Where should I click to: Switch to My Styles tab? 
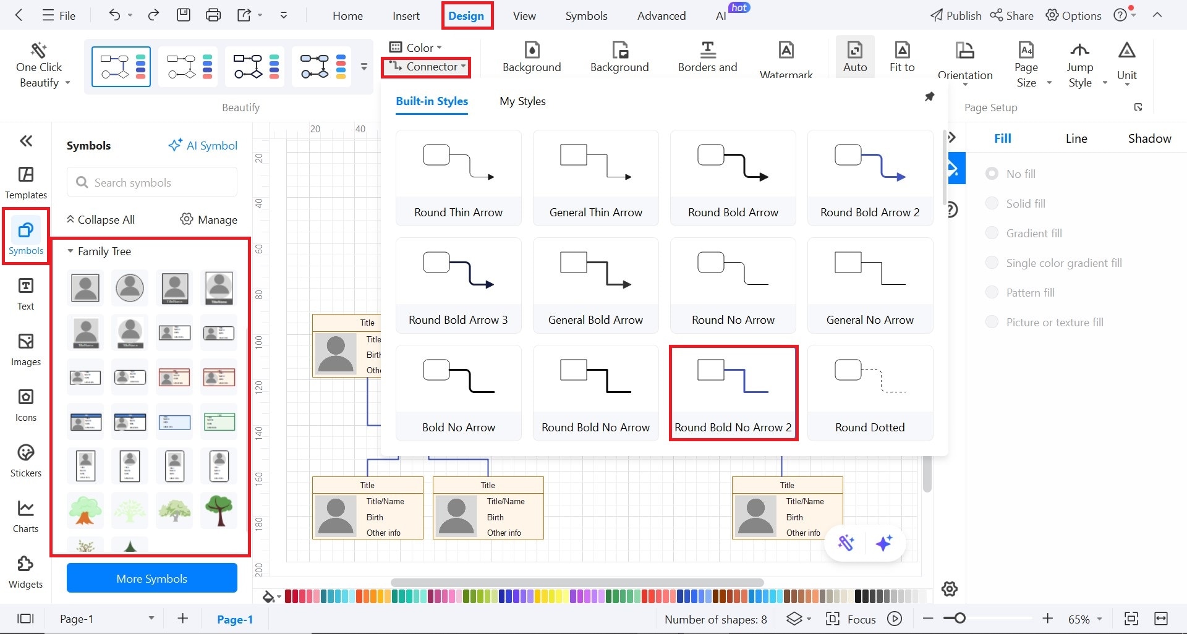(x=522, y=101)
